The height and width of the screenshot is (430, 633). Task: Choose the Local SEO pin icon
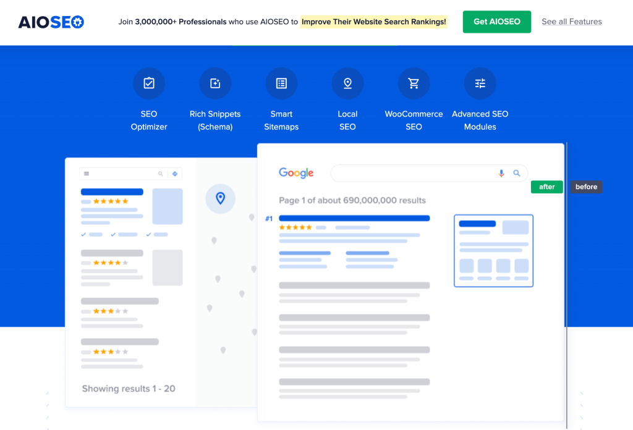tap(347, 83)
